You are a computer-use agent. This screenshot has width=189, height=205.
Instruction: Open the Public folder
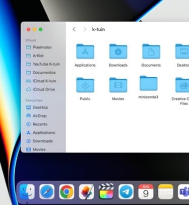click(x=85, y=85)
